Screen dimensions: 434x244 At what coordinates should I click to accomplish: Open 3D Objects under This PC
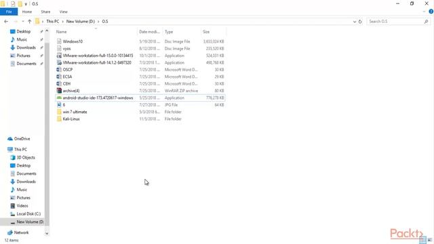click(x=26, y=157)
